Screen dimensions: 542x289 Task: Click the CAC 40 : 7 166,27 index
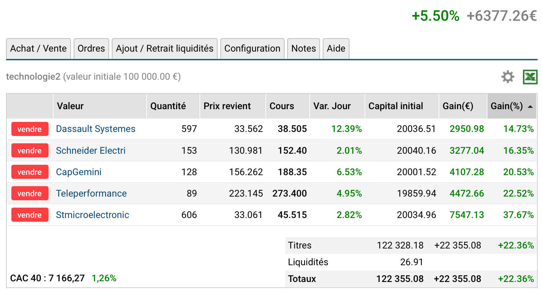click(47, 278)
